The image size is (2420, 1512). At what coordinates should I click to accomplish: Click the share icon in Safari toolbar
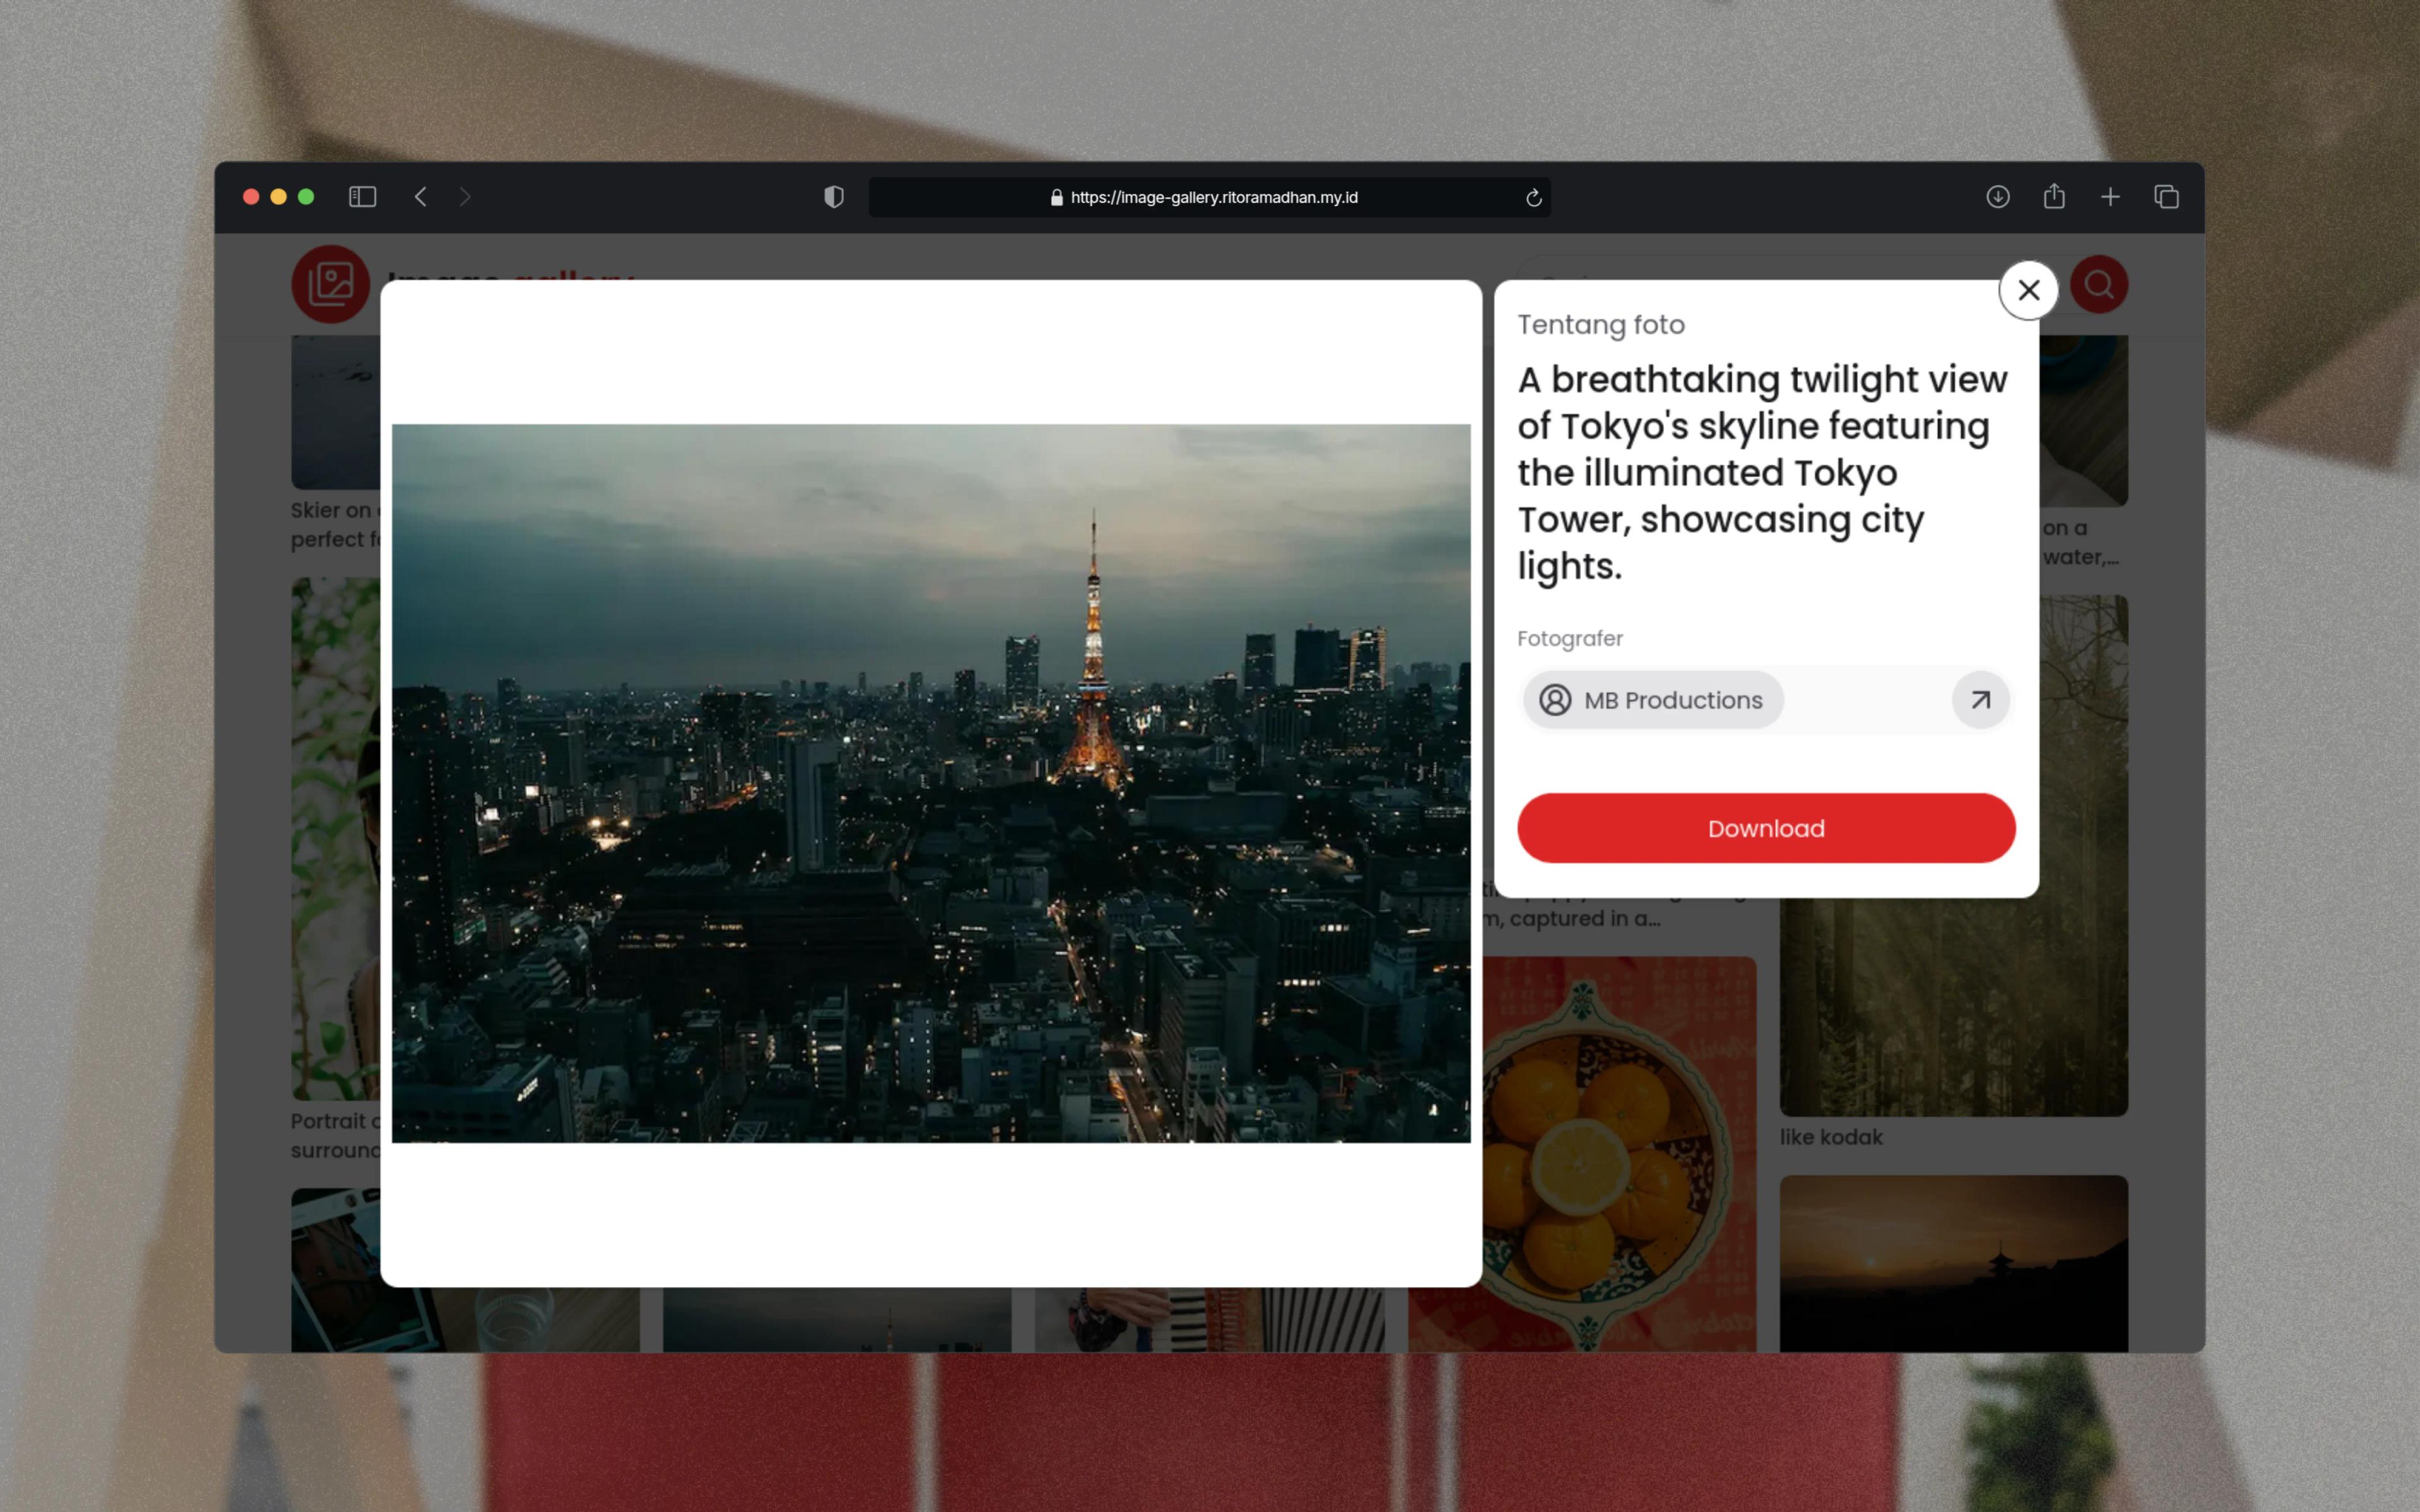(x=2054, y=196)
